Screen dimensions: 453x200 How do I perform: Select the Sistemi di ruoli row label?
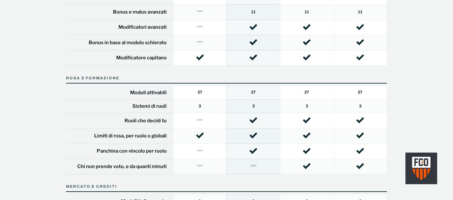tap(149, 106)
